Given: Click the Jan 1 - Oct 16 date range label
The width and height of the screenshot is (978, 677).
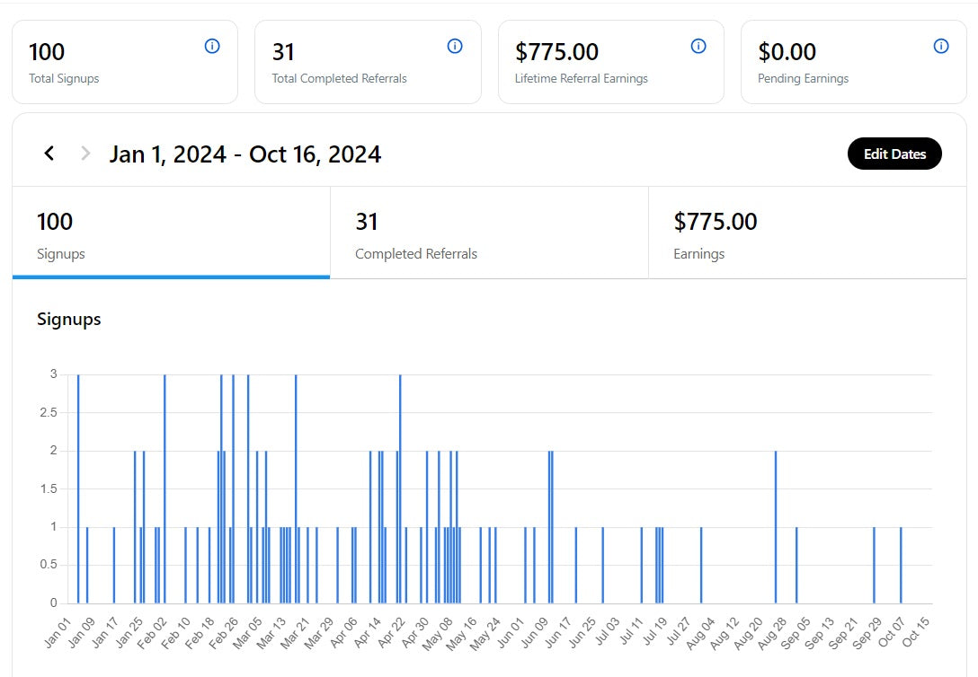Looking at the screenshot, I should tap(245, 154).
